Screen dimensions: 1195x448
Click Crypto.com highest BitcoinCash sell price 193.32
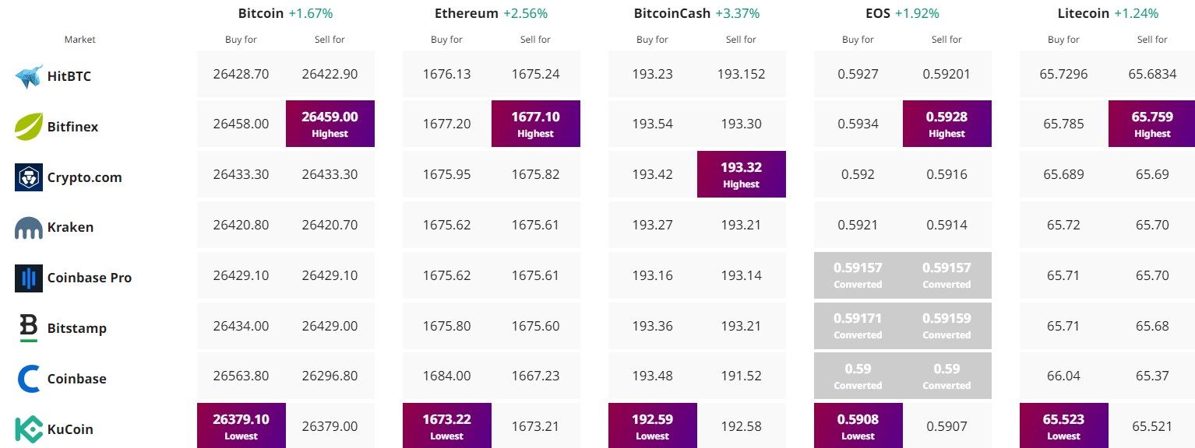pyautogui.click(x=742, y=174)
